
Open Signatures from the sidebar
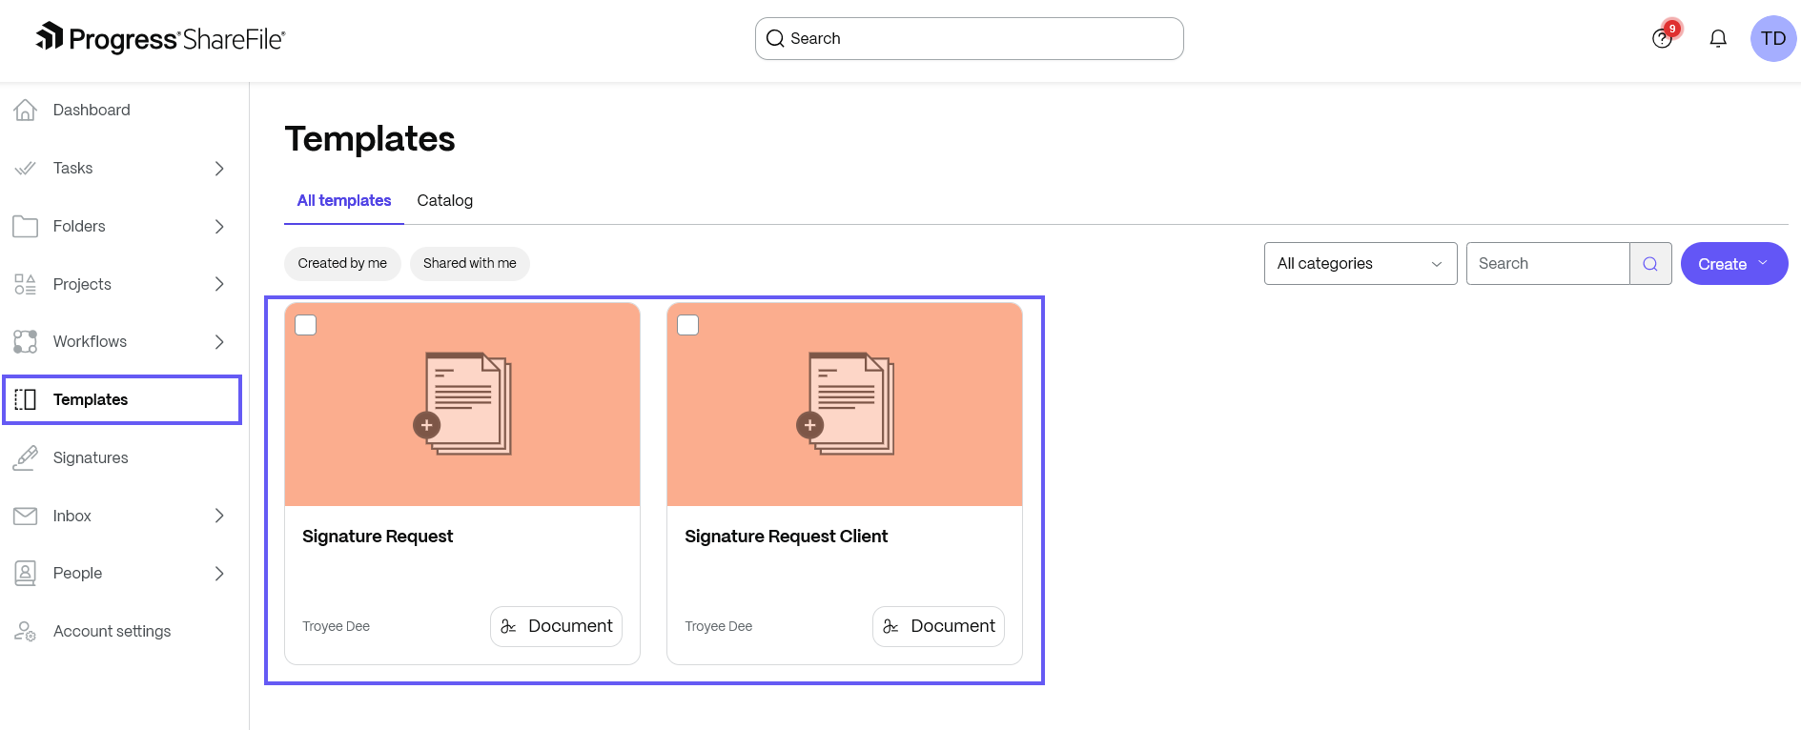124,457
